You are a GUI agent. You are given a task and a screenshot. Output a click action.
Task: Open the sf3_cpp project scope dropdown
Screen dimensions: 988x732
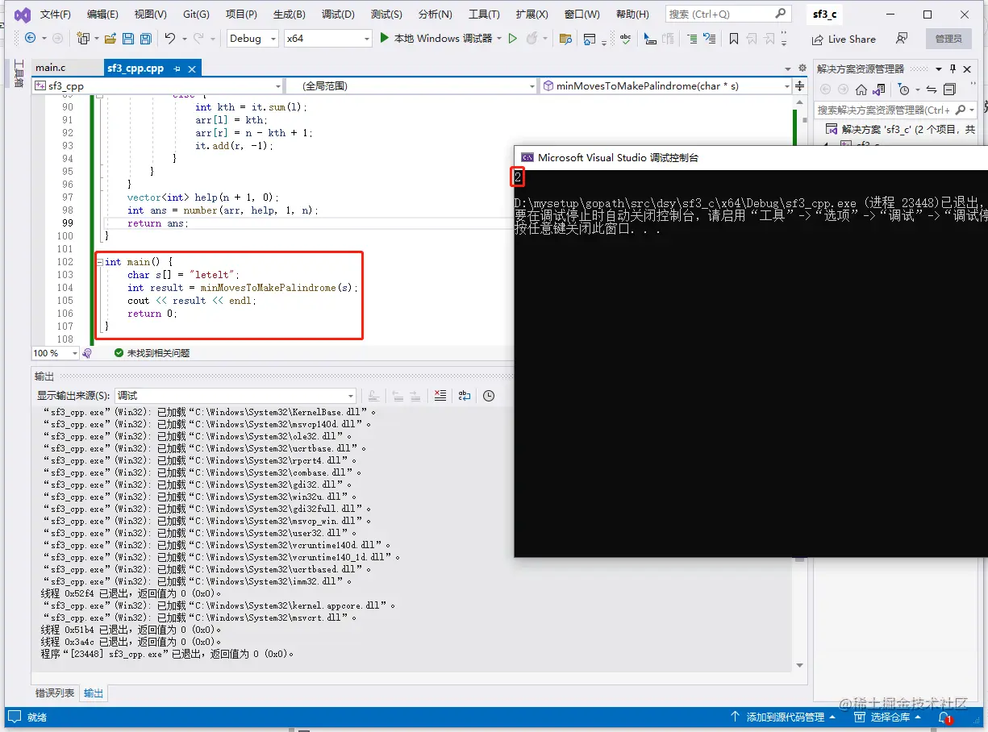coord(157,85)
